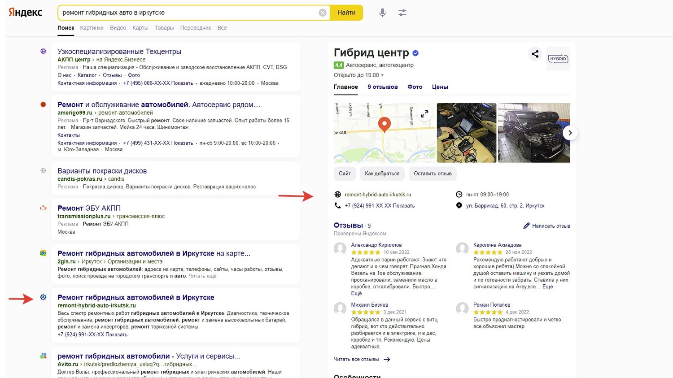
Task: Click the 4,4 rating badge
Action: (339, 65)
